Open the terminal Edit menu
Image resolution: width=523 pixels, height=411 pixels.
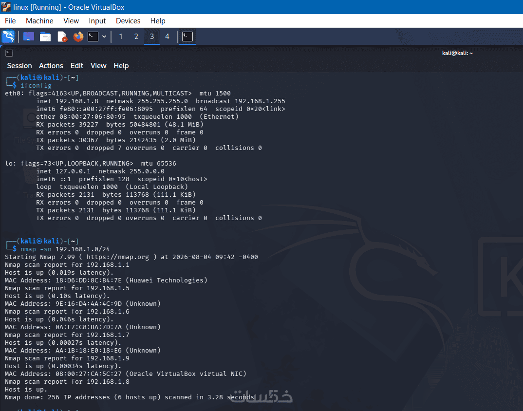(77, 66)
